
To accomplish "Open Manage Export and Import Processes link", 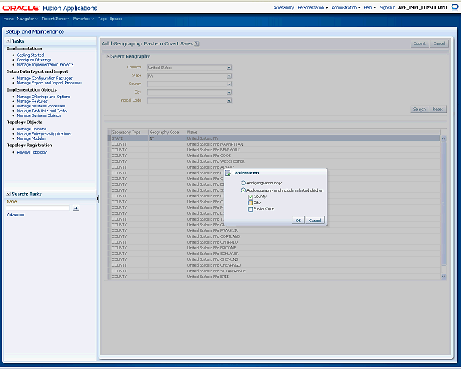I will (50, 83).
